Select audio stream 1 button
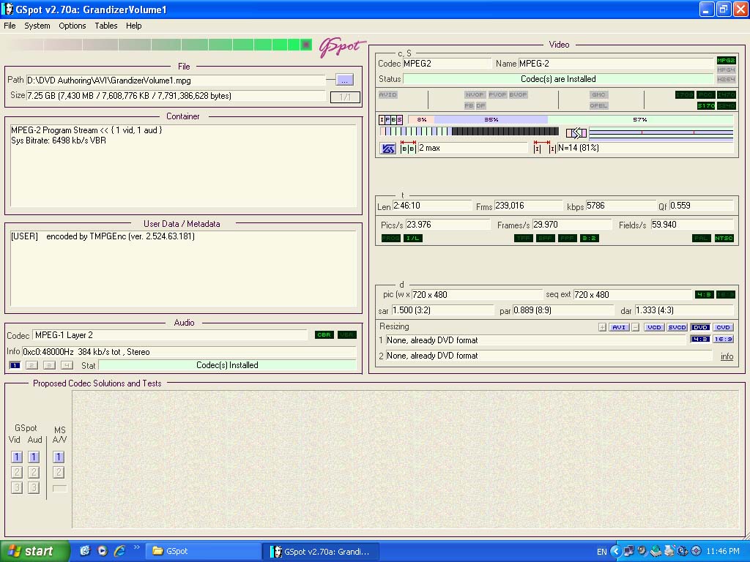Viewport: 750px width, 562px height. 15,366
